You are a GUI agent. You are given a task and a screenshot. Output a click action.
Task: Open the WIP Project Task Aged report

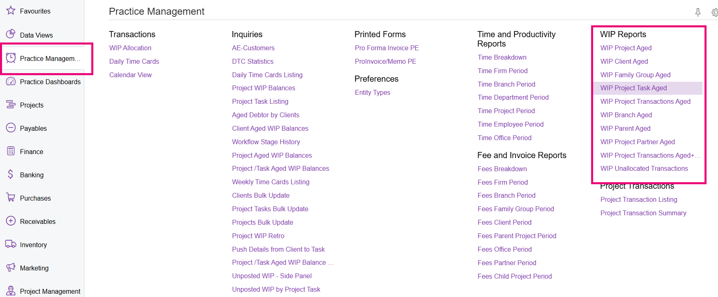[633, 88]
